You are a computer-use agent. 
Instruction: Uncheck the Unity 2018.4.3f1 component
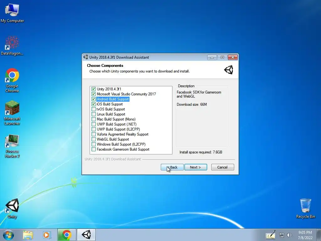pyautogui.click(x=93, y=89)
